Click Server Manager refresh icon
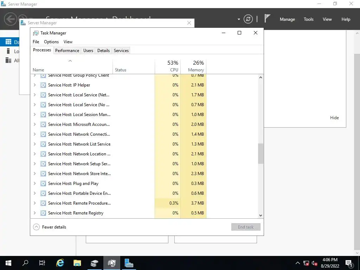Image resolution: width=360 pixels, height=270 pixels. 248,19
